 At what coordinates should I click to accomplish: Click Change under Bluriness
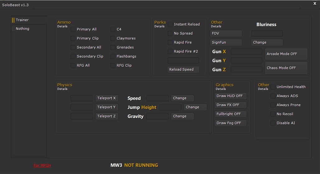coord(267,42)
